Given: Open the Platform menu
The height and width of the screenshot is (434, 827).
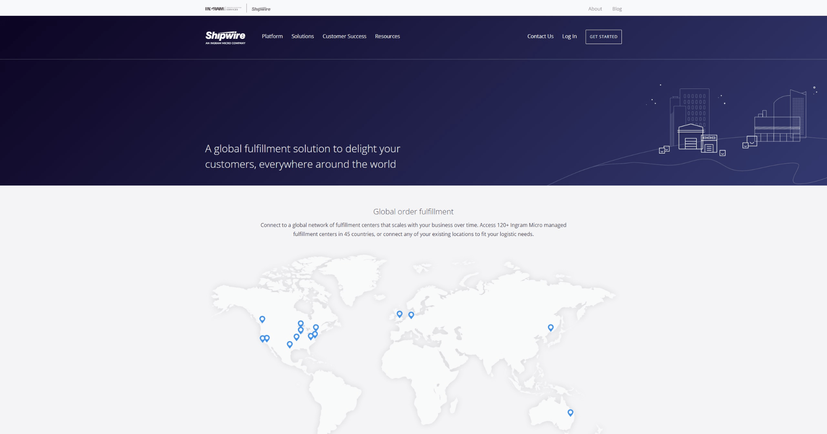Looking at the screenshot, I should pos(272,36).
